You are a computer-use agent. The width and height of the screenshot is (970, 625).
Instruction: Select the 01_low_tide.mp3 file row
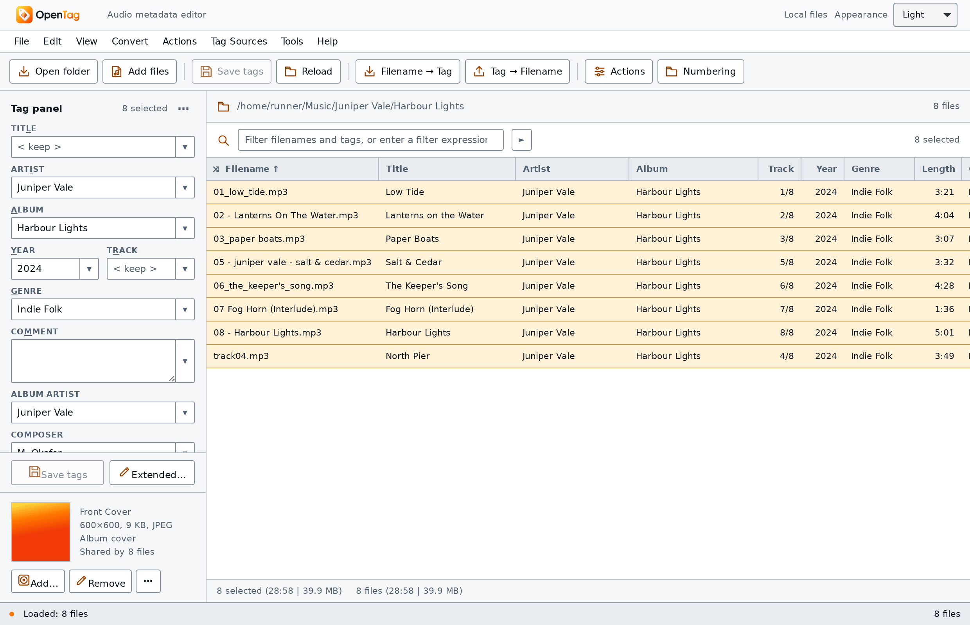pyautogui.click(x=588, y=192)
